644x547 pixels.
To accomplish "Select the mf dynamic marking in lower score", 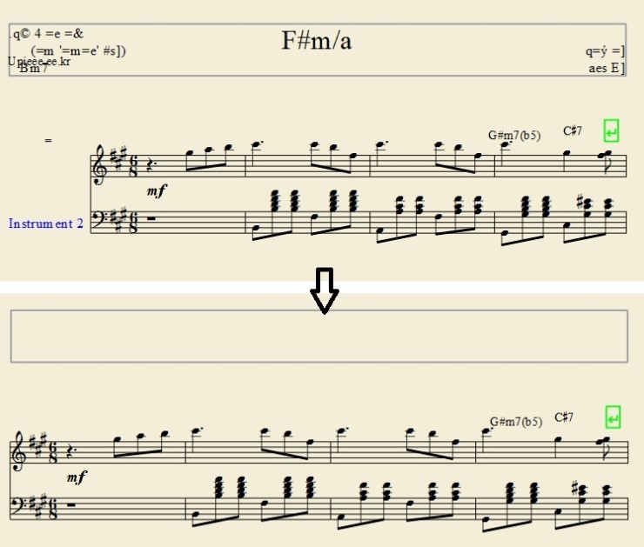I will point(77,477).
